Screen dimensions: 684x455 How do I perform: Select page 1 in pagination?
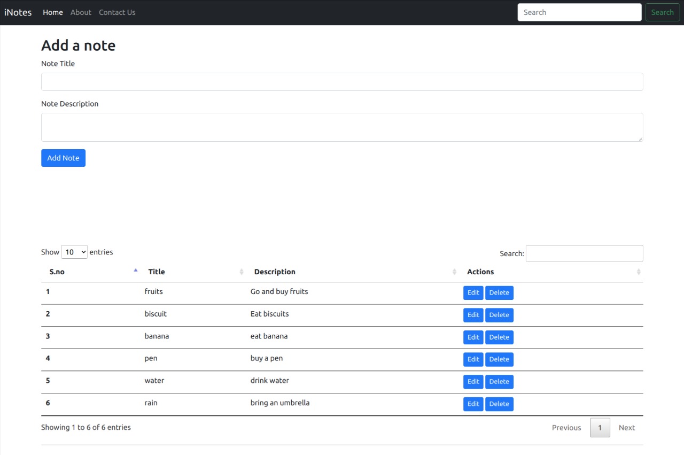tap(600, 427)
